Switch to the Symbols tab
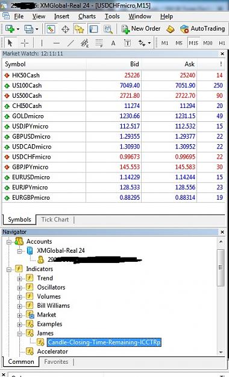The image size is (229, 377). point(19,220)
